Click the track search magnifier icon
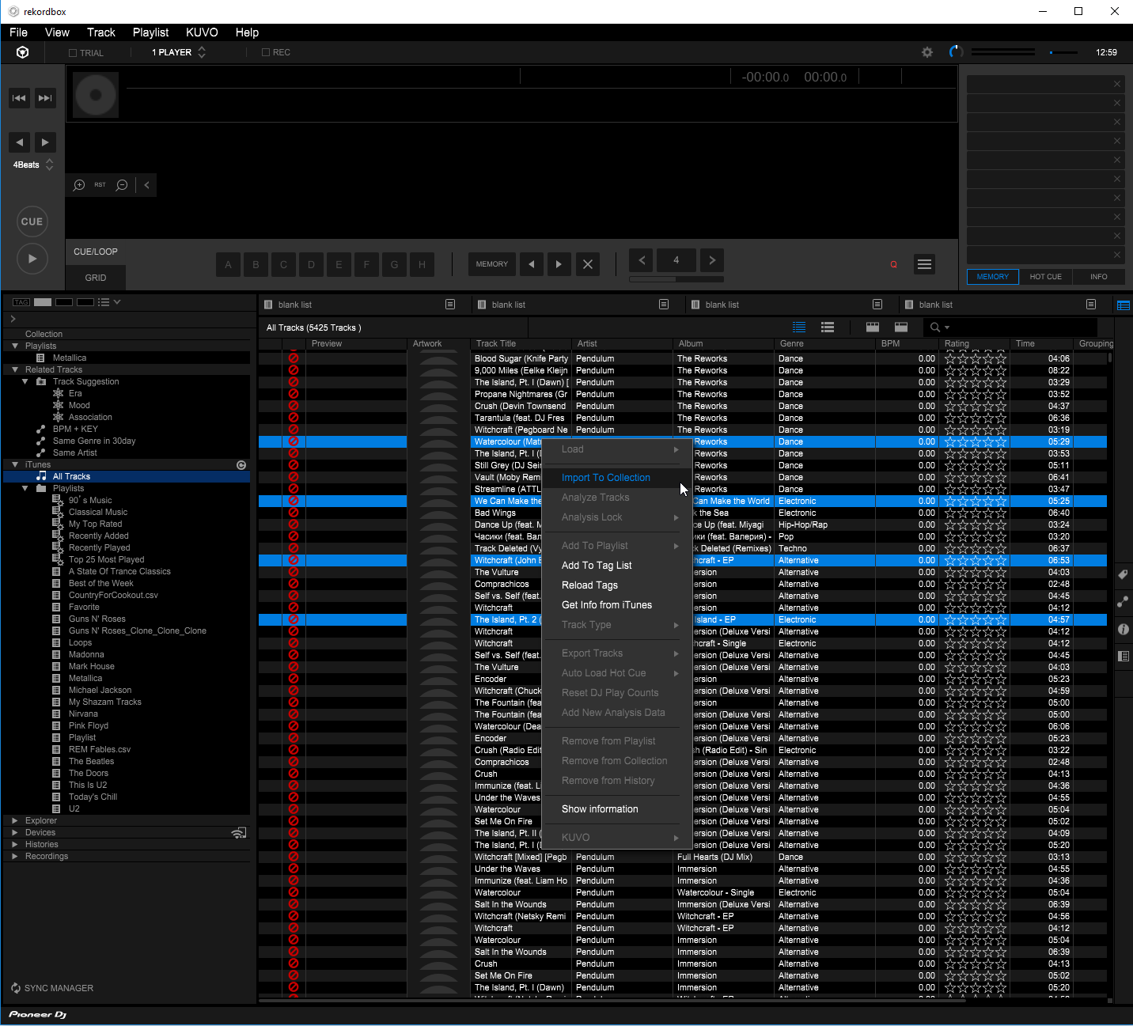1133x1026 pixels. pos(936,327)
